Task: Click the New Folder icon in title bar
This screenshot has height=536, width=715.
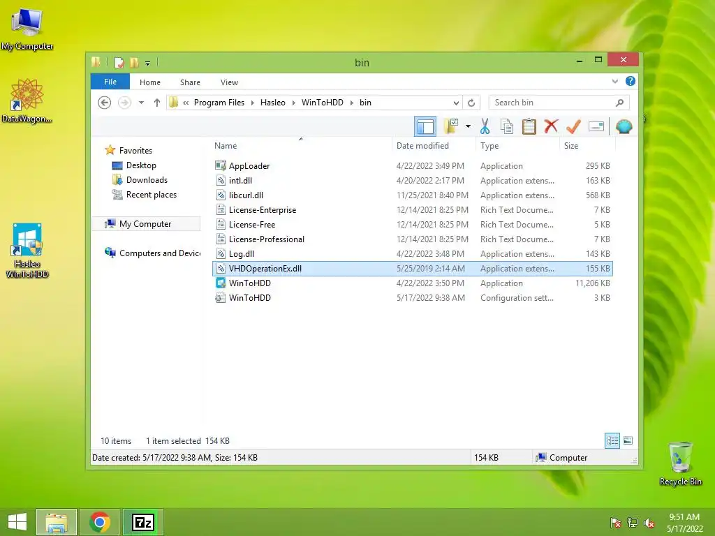Action: coord(134,62)
